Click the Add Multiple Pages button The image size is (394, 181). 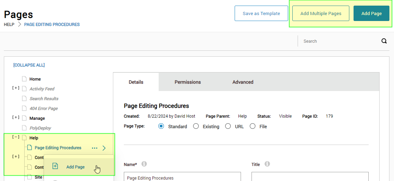tap(320, 14)
